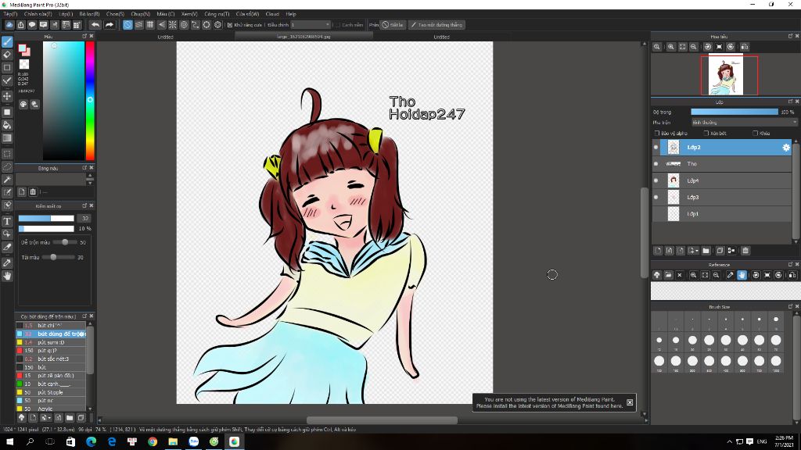Select the Acrylic brush in list
The width and height of the screenshot is (801, 450).
coord(51,409)
